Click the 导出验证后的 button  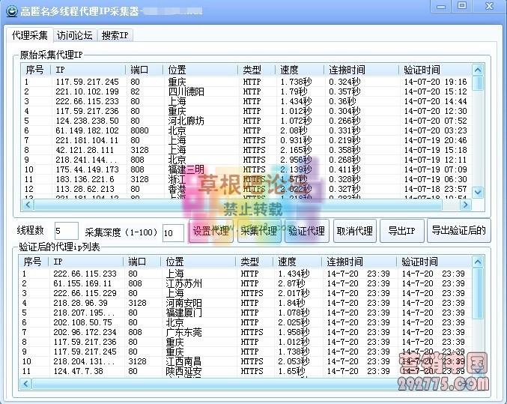tap(459, 231)
